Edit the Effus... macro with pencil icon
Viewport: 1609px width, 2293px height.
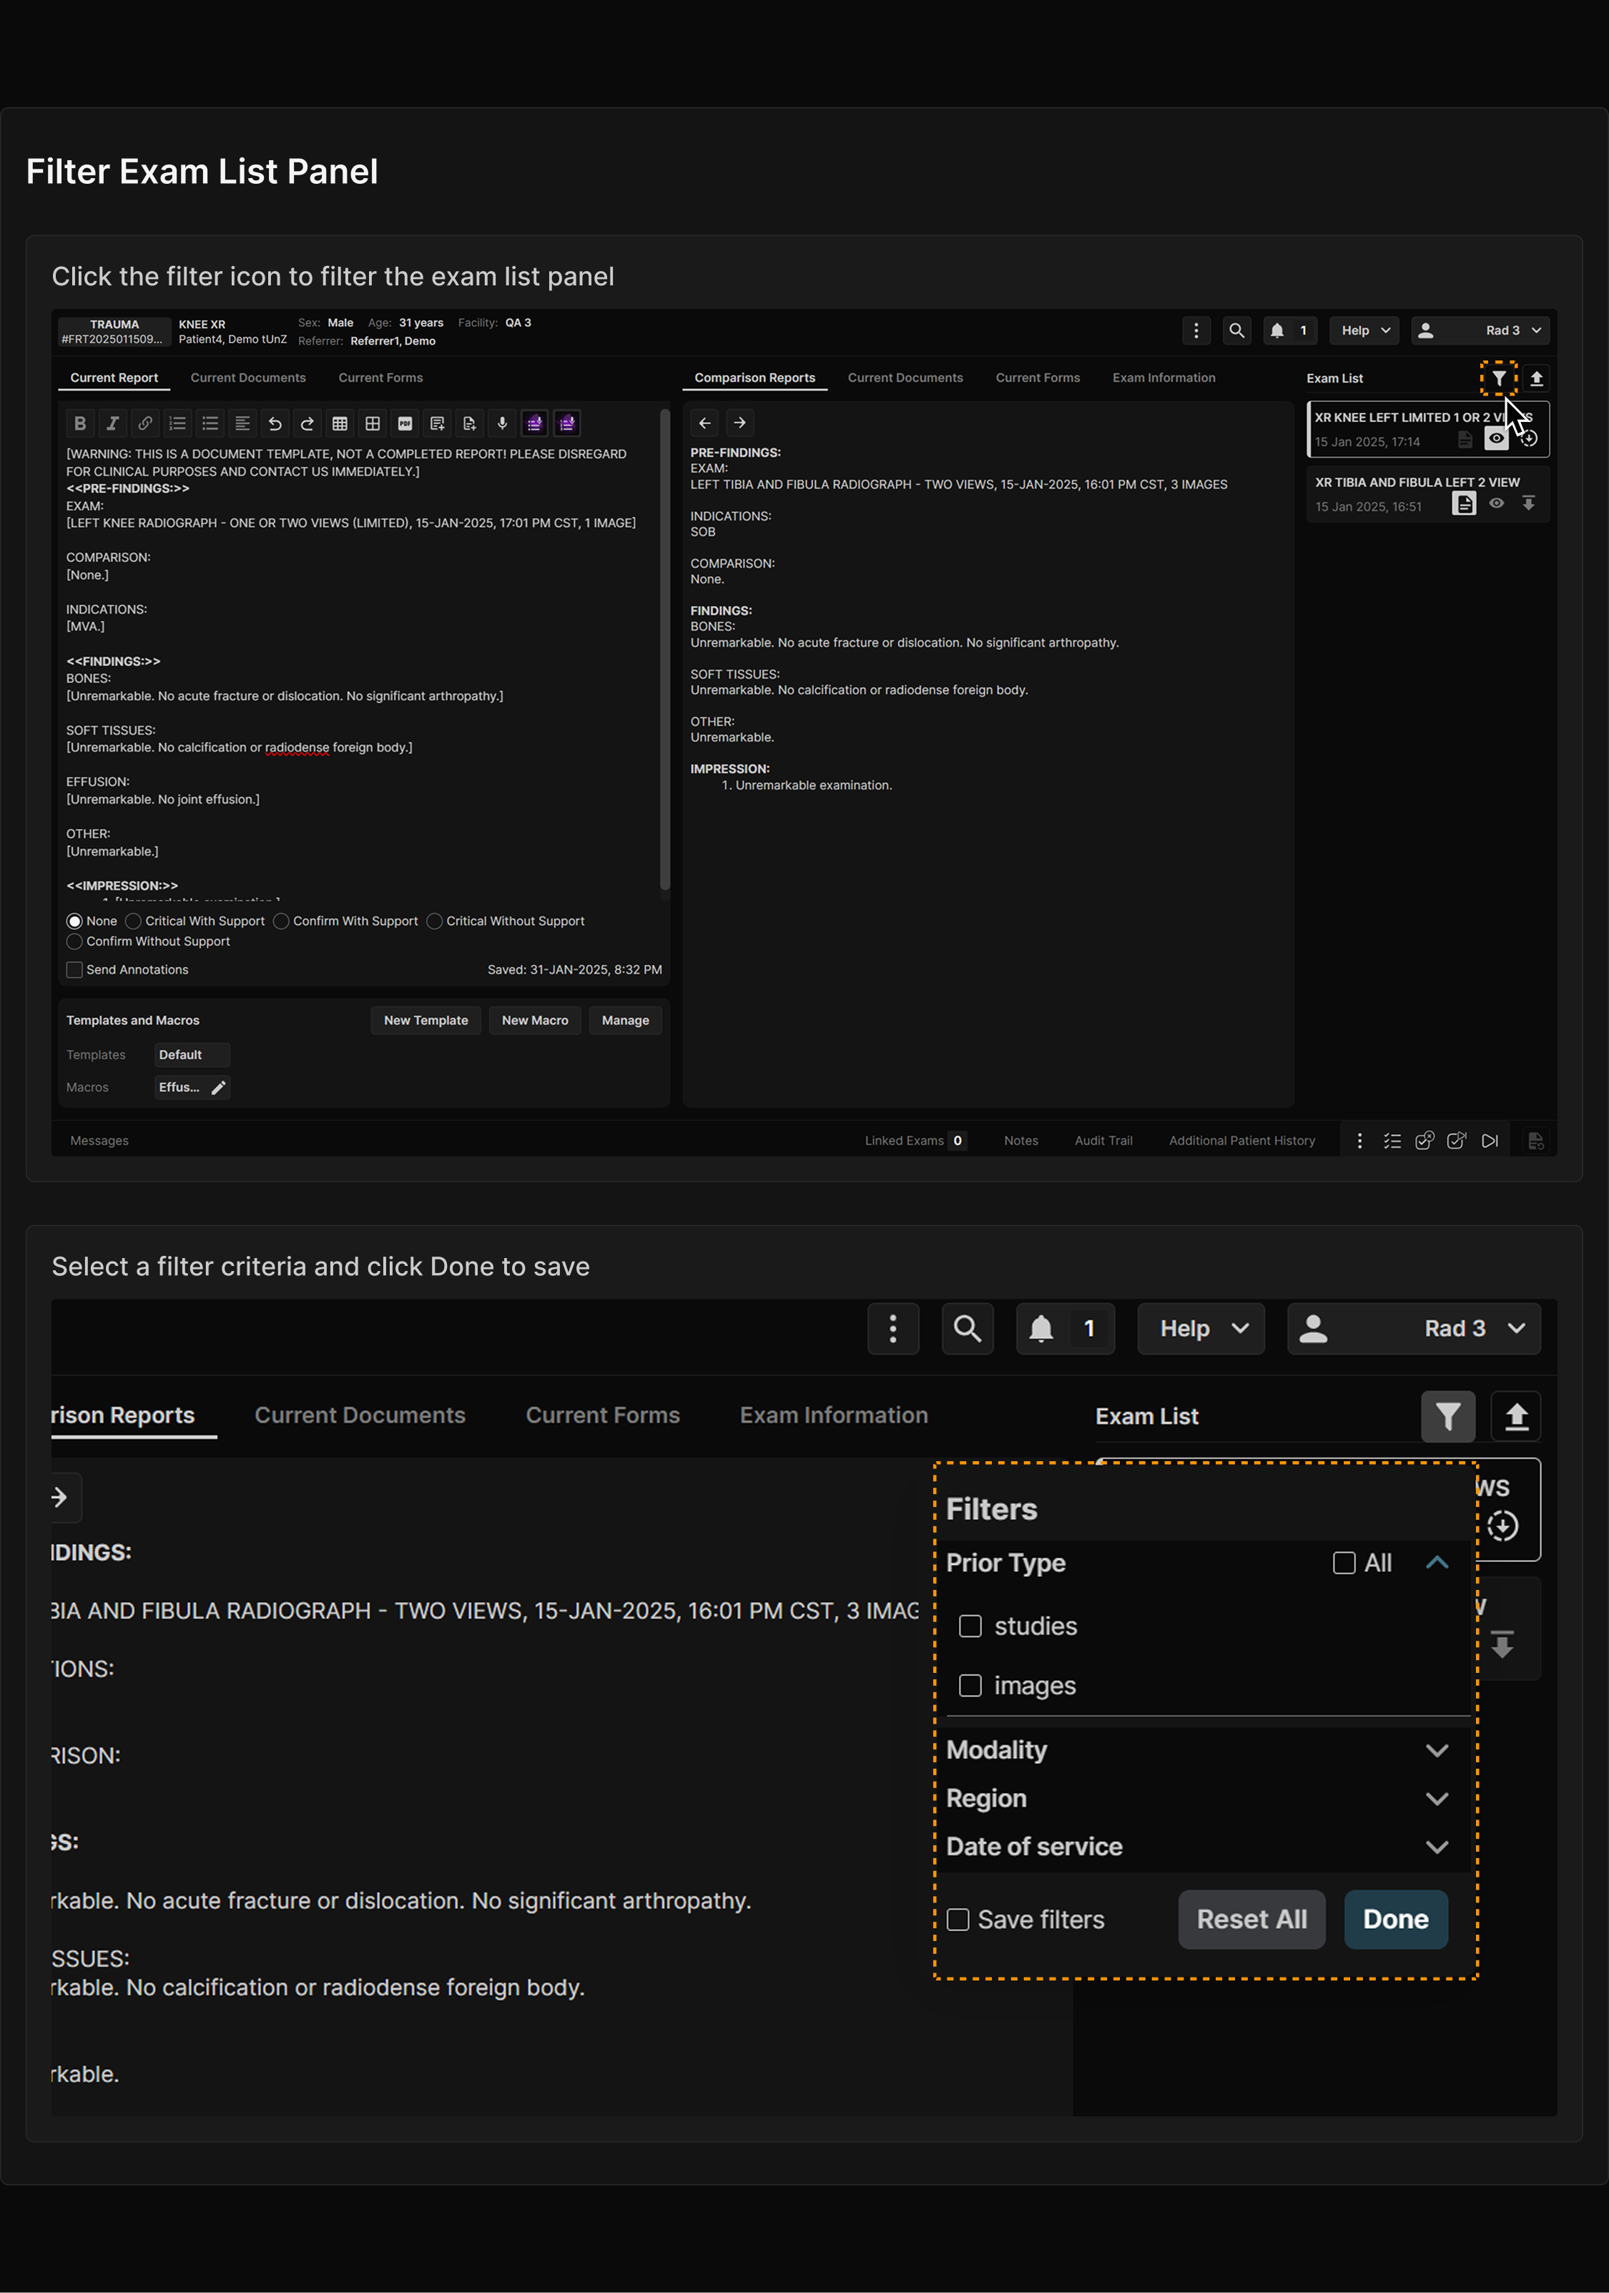(x=219, y=1088)
